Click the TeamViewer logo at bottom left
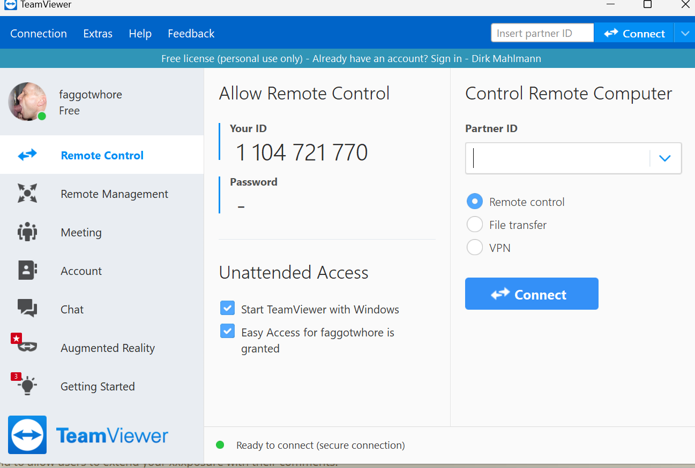Image resolution: width=695 pixels, height=468 pixels. pyautogui.click(x=88, y=435)
